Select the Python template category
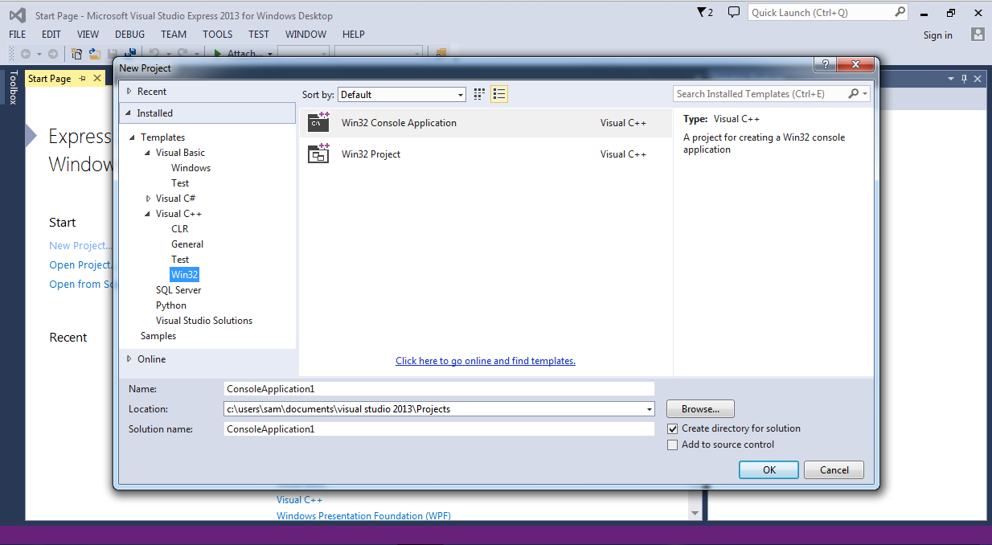Viewport: 992px width, 545px height. [171, 305]
